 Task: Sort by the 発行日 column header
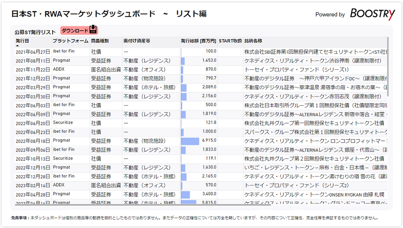(x=22, y=41)
